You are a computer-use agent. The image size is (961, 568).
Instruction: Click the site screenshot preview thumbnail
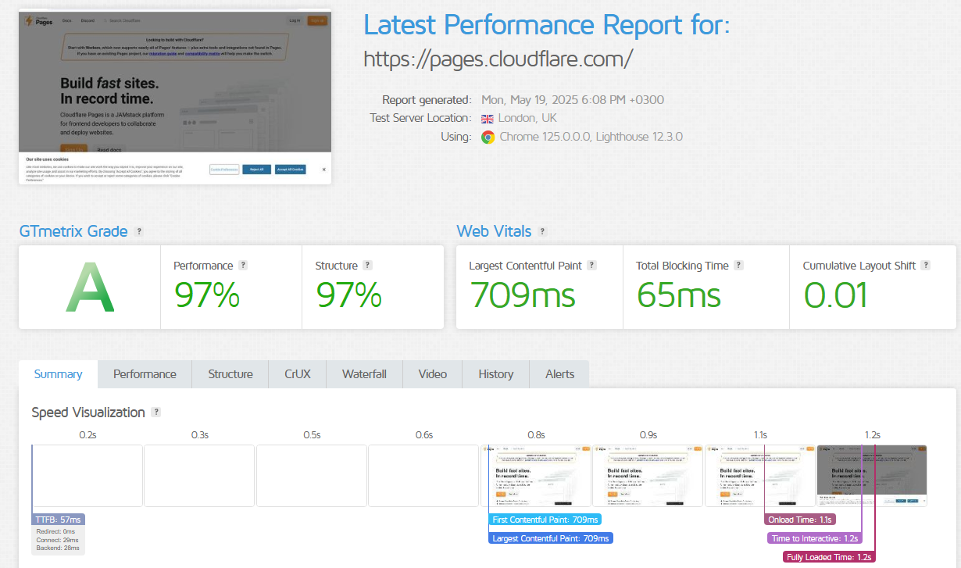pos(175,97)
